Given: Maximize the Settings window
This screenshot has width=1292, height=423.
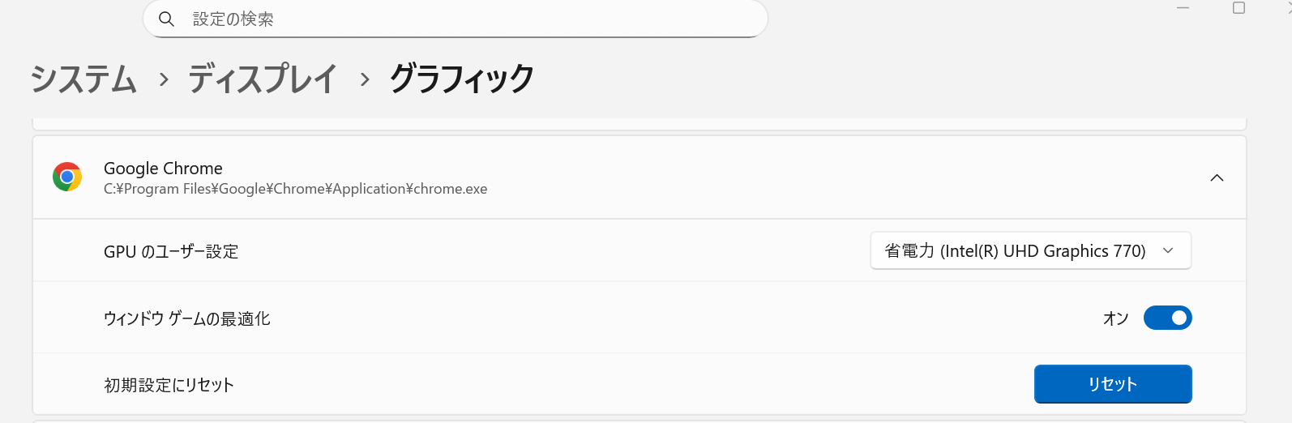Looking at the screenshot, I should (1239, 8).
